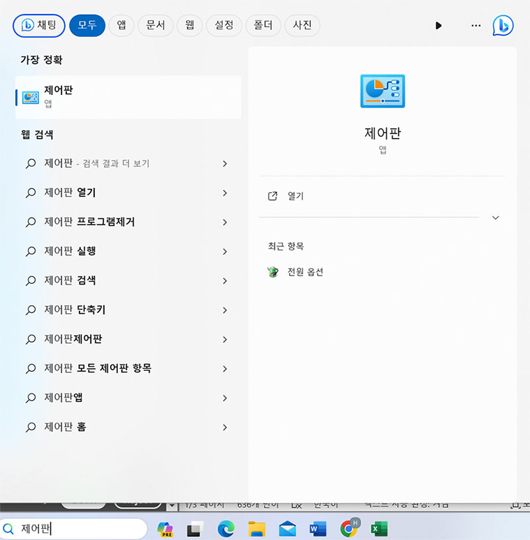Select web suggestion 제어판 모든 제어판 항목
The image size is (530, 540).
128,368
